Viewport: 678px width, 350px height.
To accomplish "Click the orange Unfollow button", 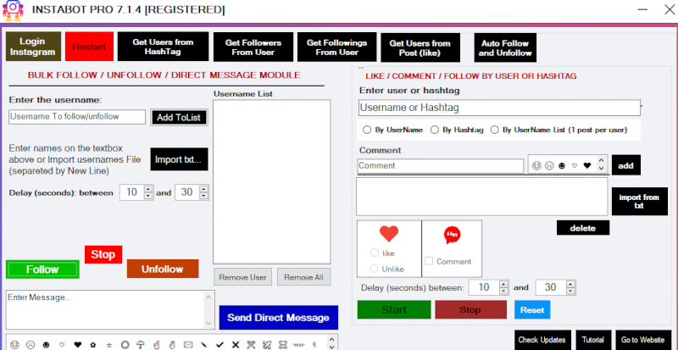I will (163, 269).
